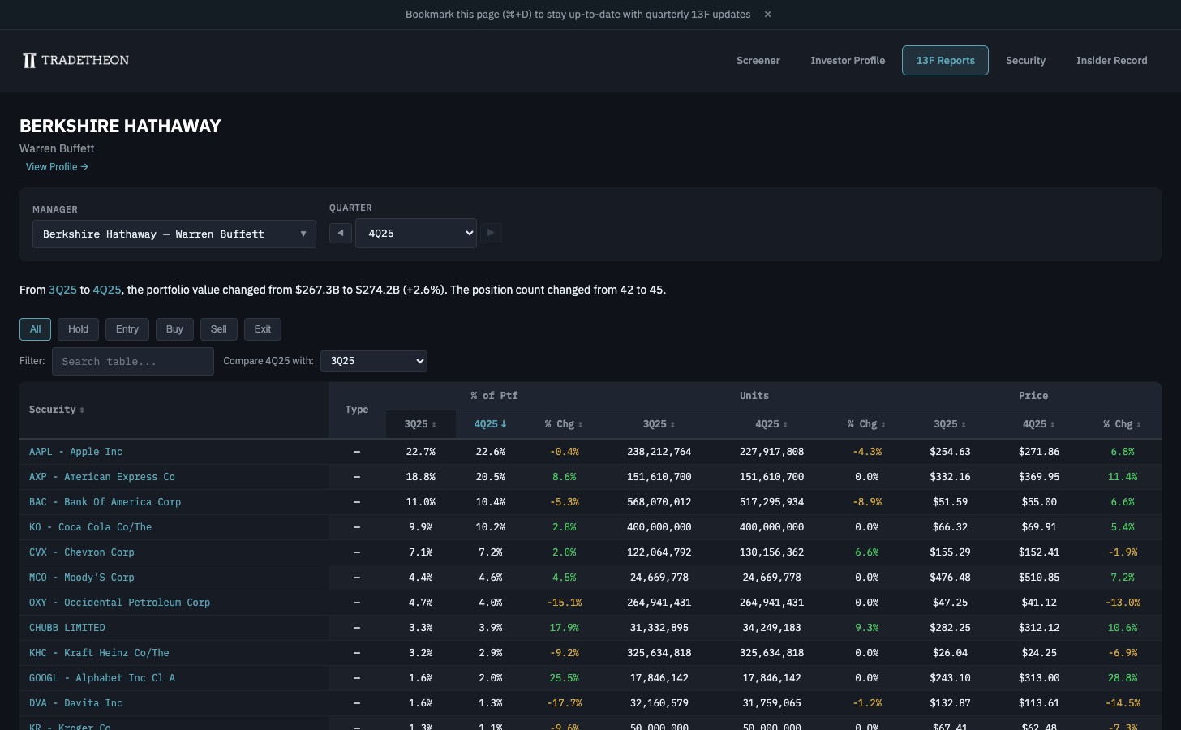Open the Manager selection dropdown
Screen dimensions: 1181x730
coord(174,234)
